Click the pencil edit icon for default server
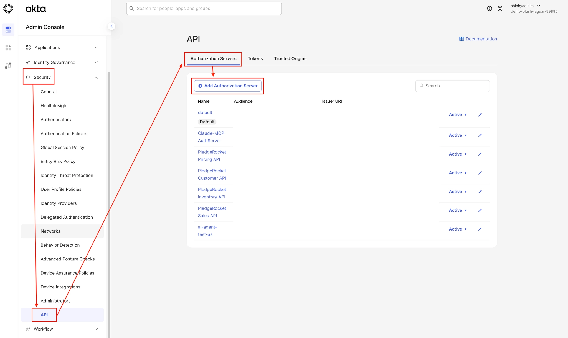The width and height of the screenshot is (568, 338). coord(480,115)
